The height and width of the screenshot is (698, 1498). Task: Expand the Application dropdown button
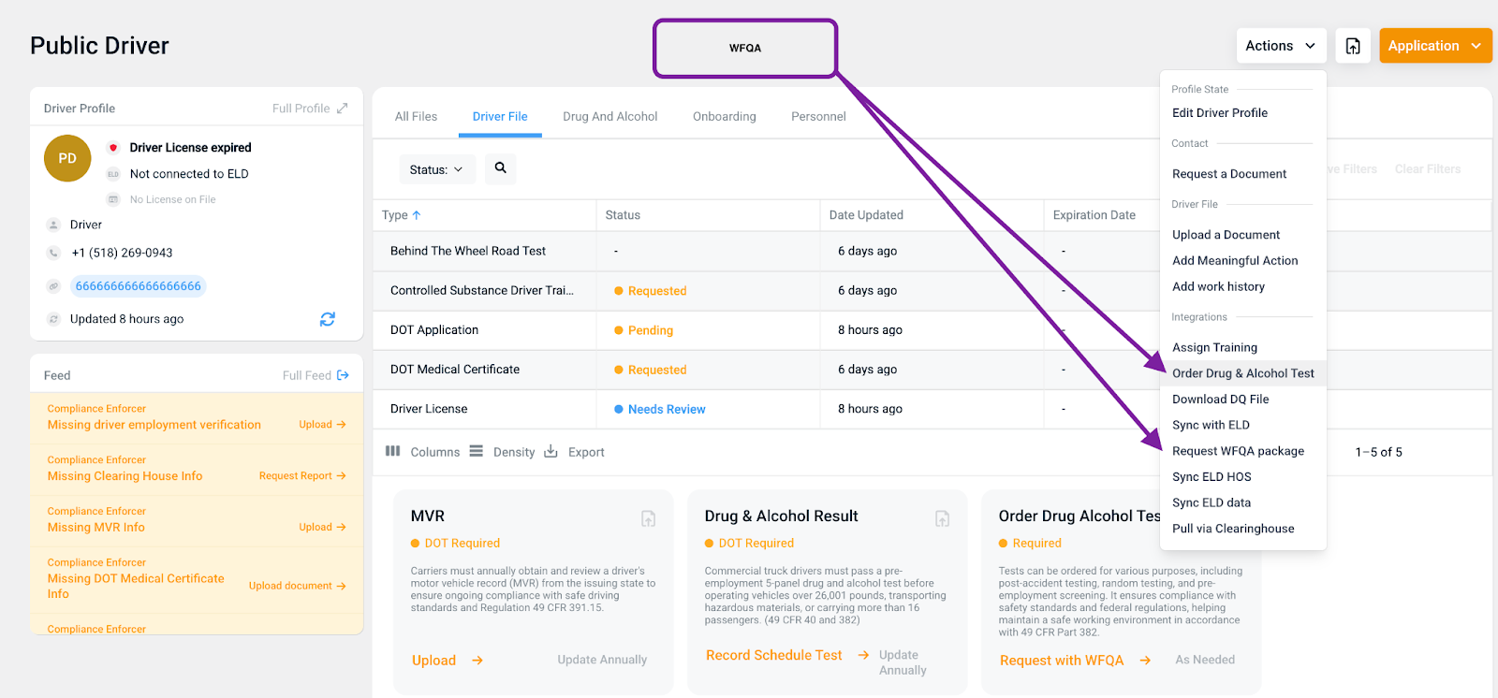pyautogui.click(x=1434, y=46)
